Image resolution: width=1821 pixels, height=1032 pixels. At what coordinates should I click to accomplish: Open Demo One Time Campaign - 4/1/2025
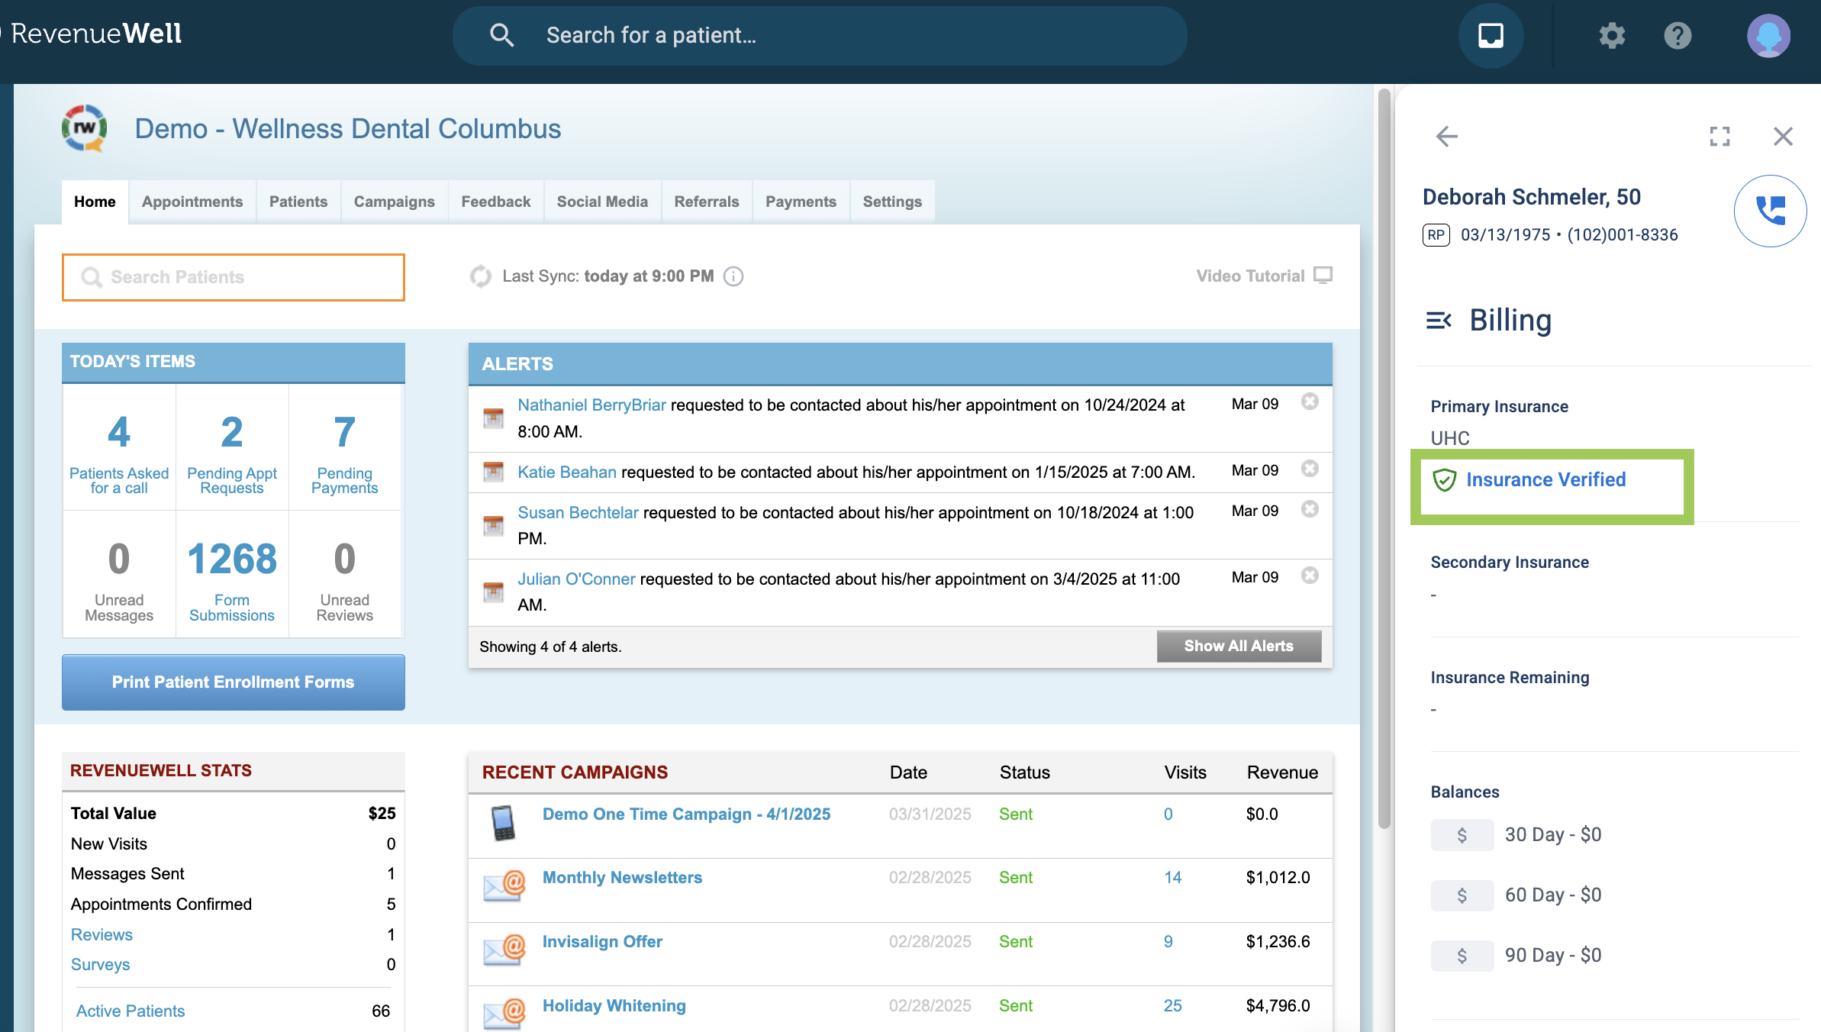(686, 814)
